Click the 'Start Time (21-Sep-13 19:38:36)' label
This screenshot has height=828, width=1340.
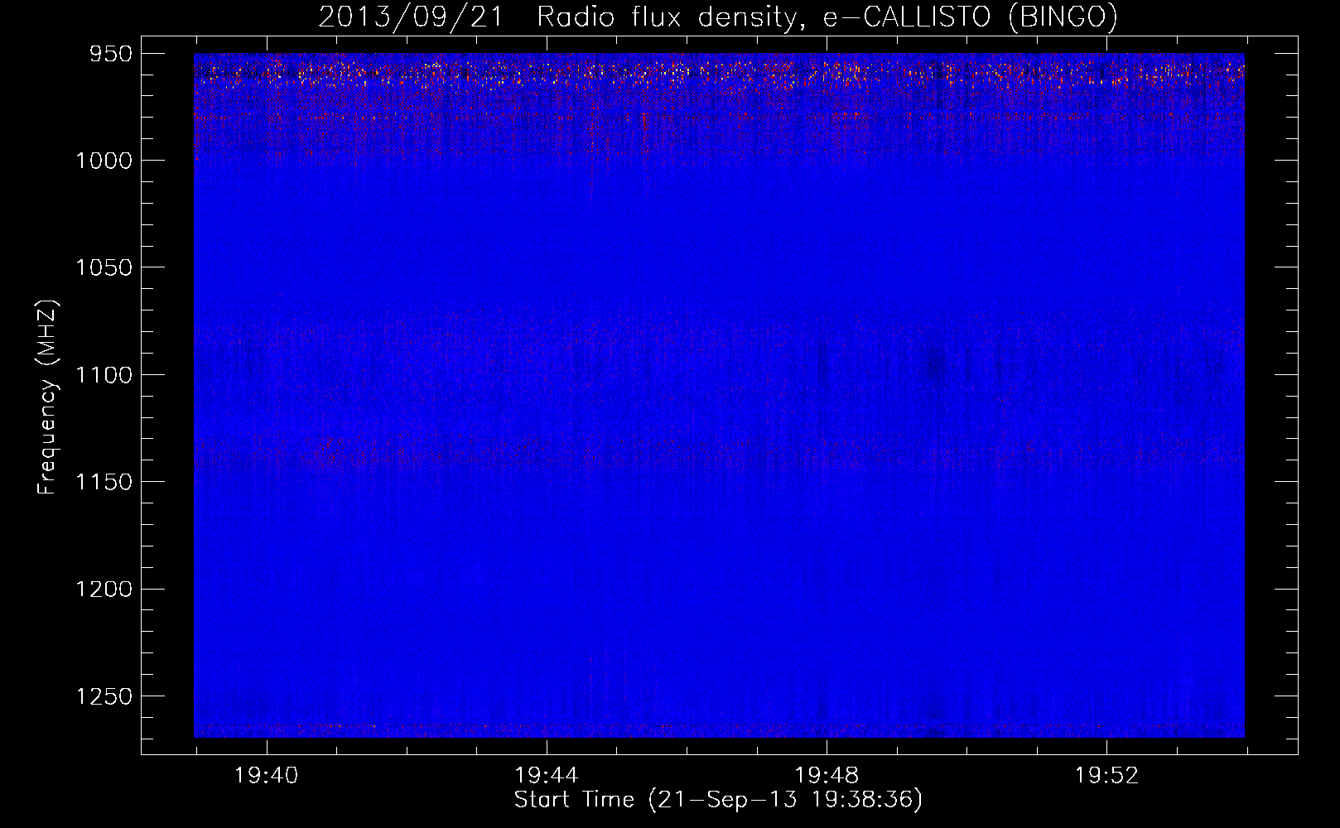click(x=718, y=800)
